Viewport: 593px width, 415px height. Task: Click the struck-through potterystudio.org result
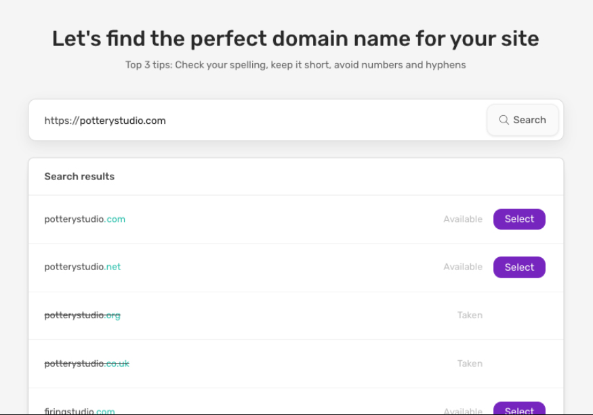tap(83, 315)
